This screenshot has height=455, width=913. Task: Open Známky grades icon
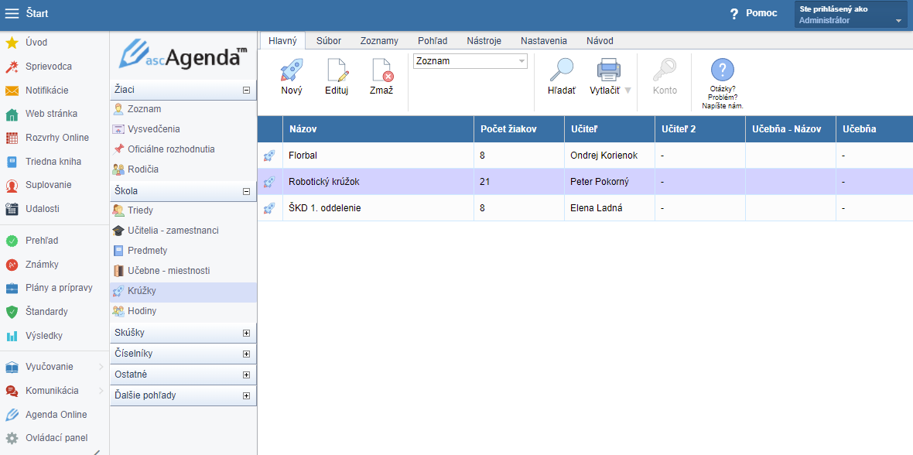(12, 265)
